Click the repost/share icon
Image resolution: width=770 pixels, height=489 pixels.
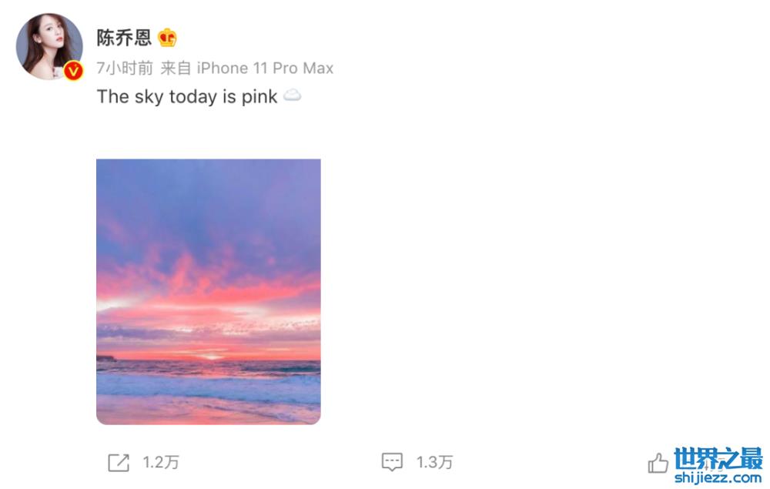(119, 462)
